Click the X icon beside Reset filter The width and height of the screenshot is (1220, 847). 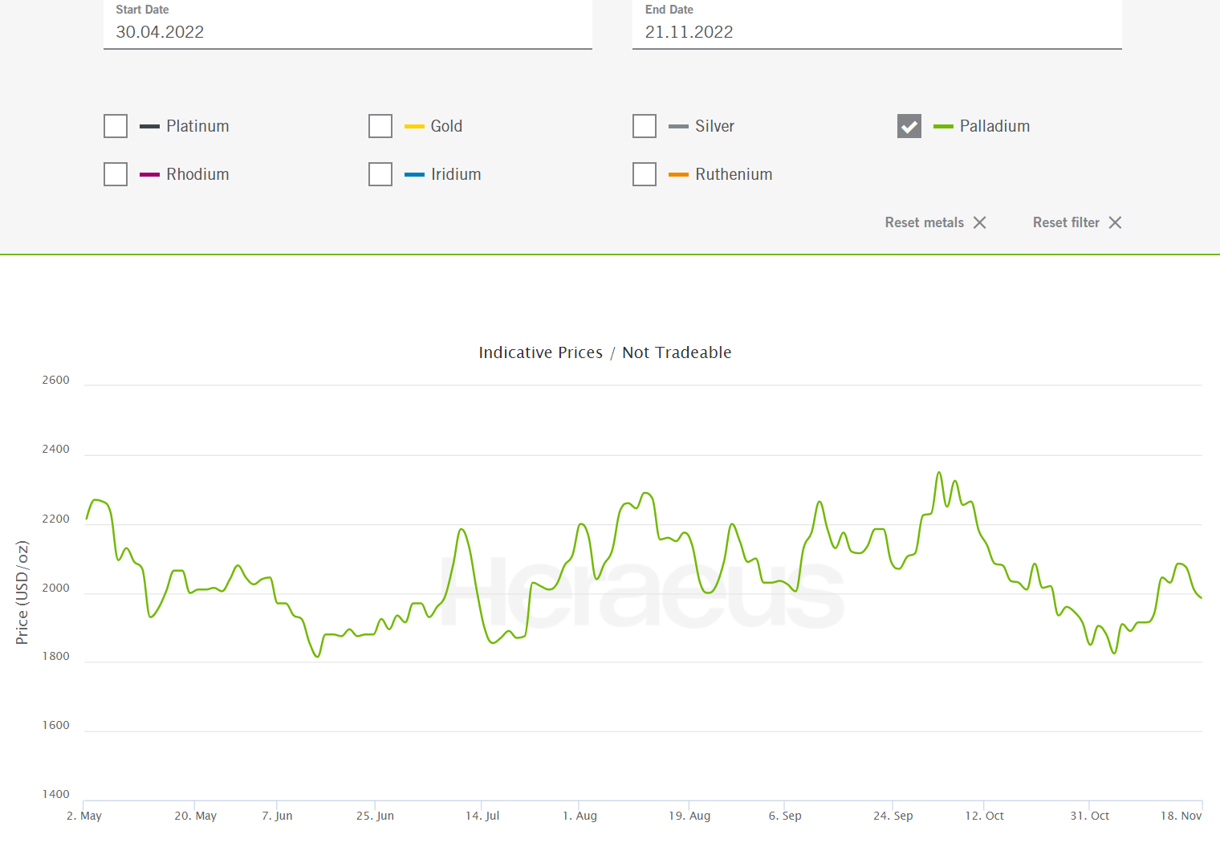point(1116,222)
